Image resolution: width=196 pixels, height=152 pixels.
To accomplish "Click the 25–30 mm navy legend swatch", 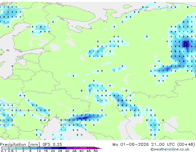I will pos(62,148).
